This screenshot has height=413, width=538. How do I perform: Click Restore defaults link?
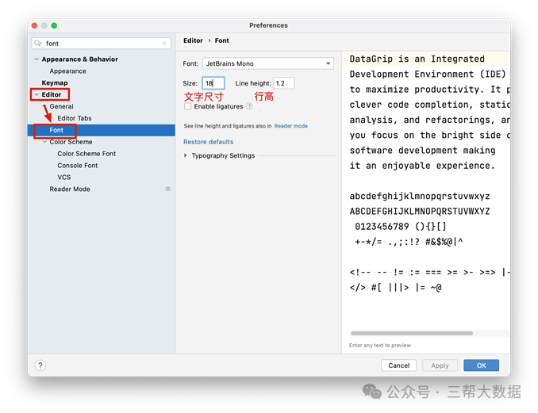[x=209, y=142]
